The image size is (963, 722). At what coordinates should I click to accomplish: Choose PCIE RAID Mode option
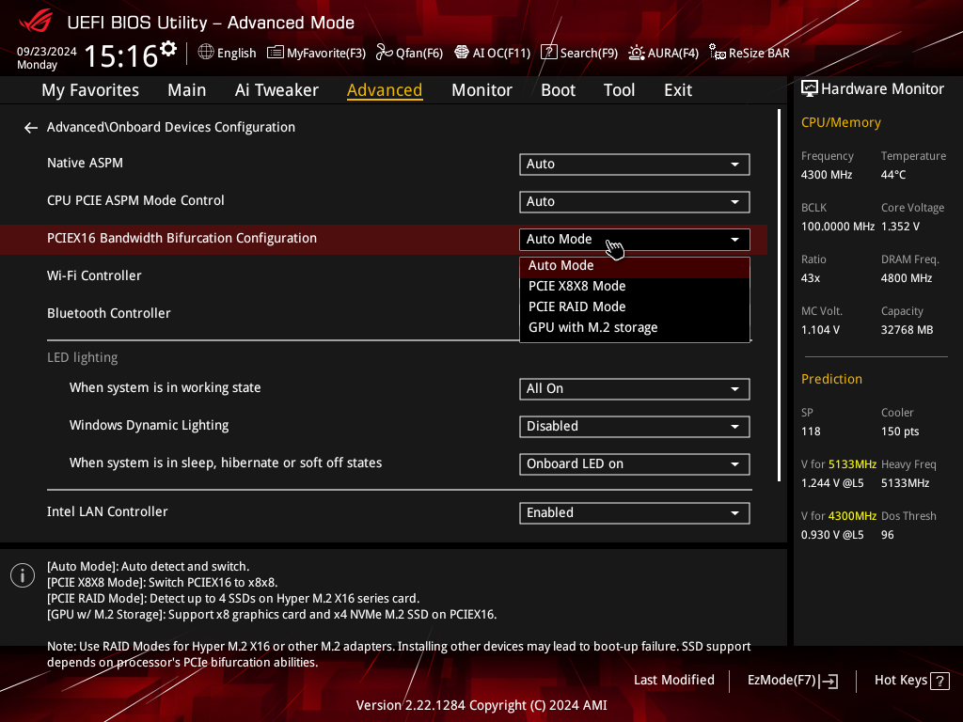tap(635, 307)
